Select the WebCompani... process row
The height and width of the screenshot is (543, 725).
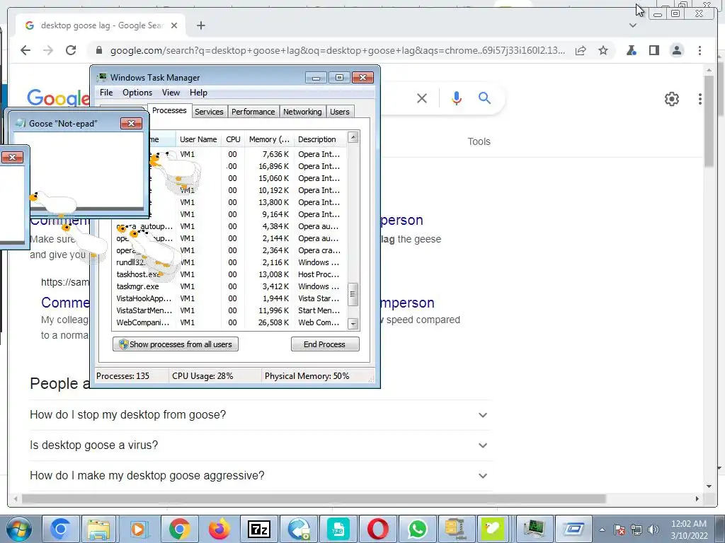[229, 322]
